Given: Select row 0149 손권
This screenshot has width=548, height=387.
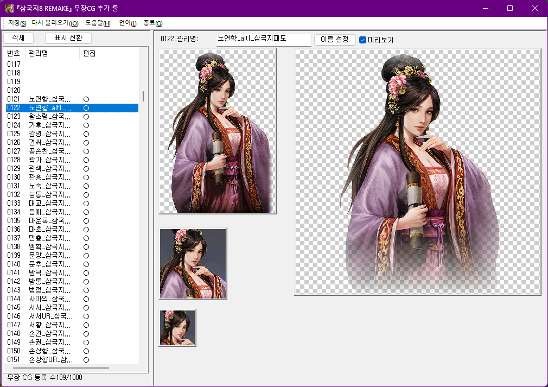Looking at the screenshot, I should (72, 342).
